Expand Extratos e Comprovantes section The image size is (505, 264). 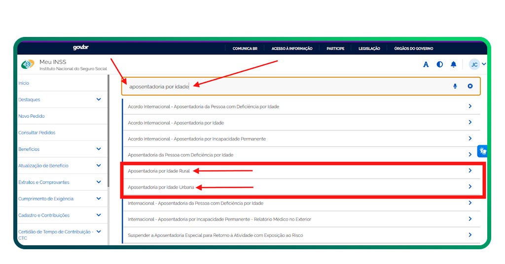[99, 182]
